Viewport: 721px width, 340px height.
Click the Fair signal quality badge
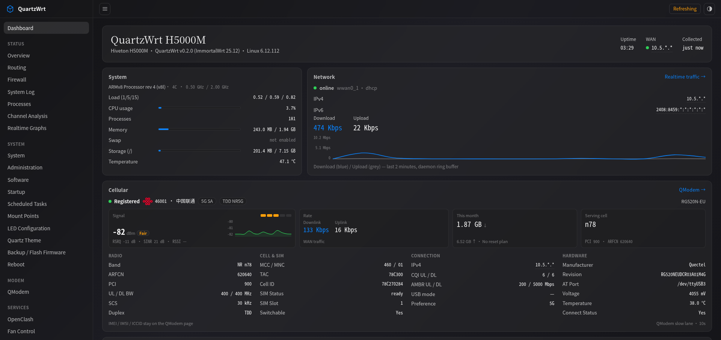tap(143, 233)
